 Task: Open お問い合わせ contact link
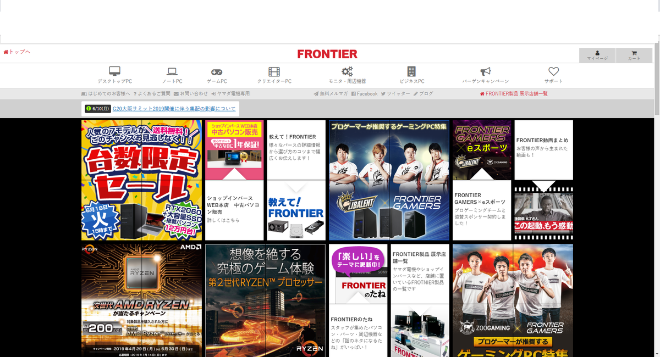click(191, 94)
